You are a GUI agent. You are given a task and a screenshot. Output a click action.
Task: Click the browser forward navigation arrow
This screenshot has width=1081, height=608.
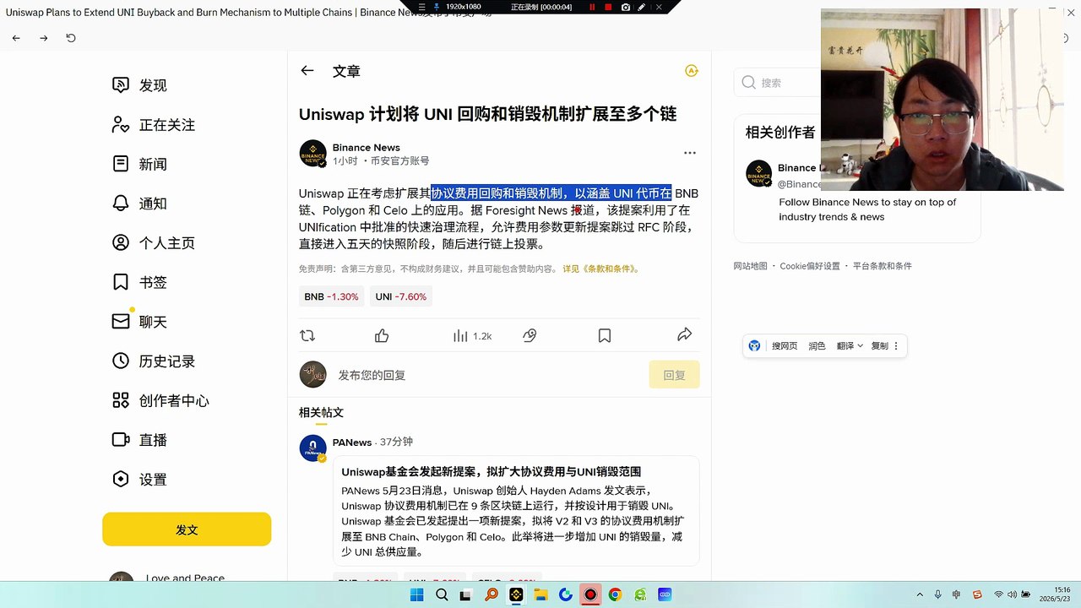(44, 38)
